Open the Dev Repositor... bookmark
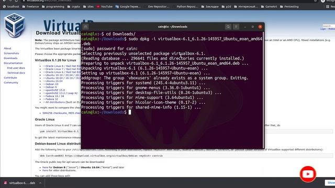The height and width of the screenshot is (188, 335). click(x=158, y=7)
